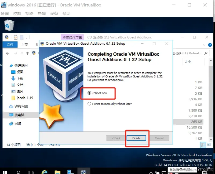Click the VirtualBox icon in Explorer title bar

[7, 37]
